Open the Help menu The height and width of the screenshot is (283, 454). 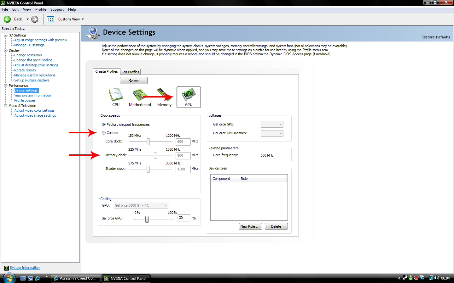pyautogui.click(x=72, y=9)
